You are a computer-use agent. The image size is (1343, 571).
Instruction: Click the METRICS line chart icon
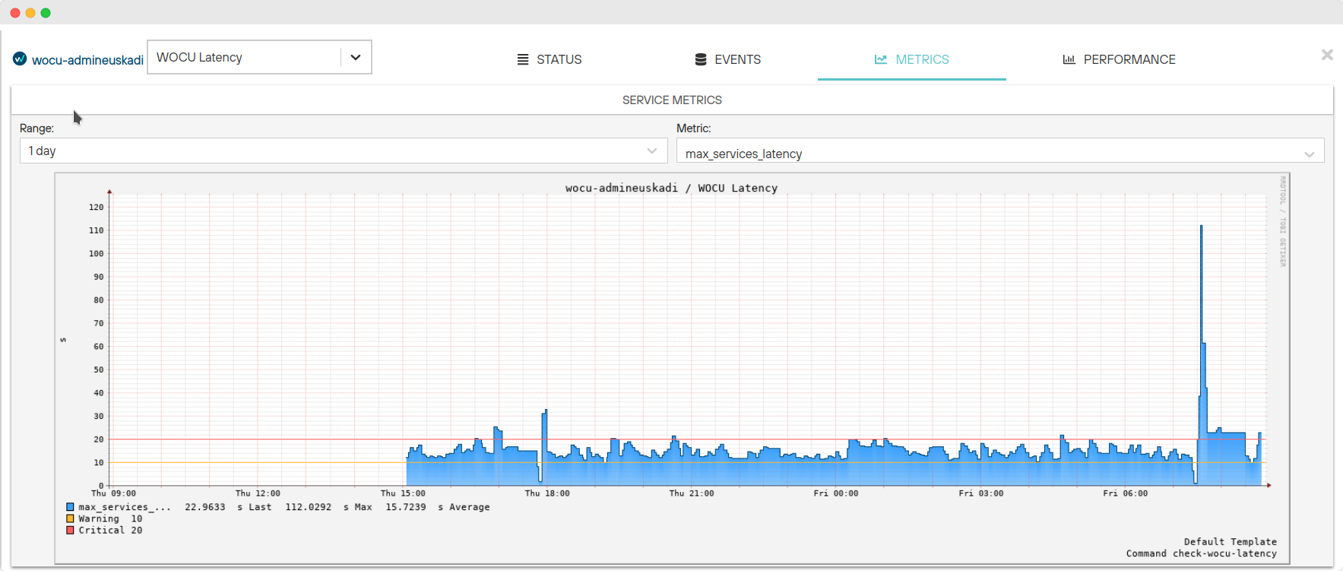(x=881, y=59)
